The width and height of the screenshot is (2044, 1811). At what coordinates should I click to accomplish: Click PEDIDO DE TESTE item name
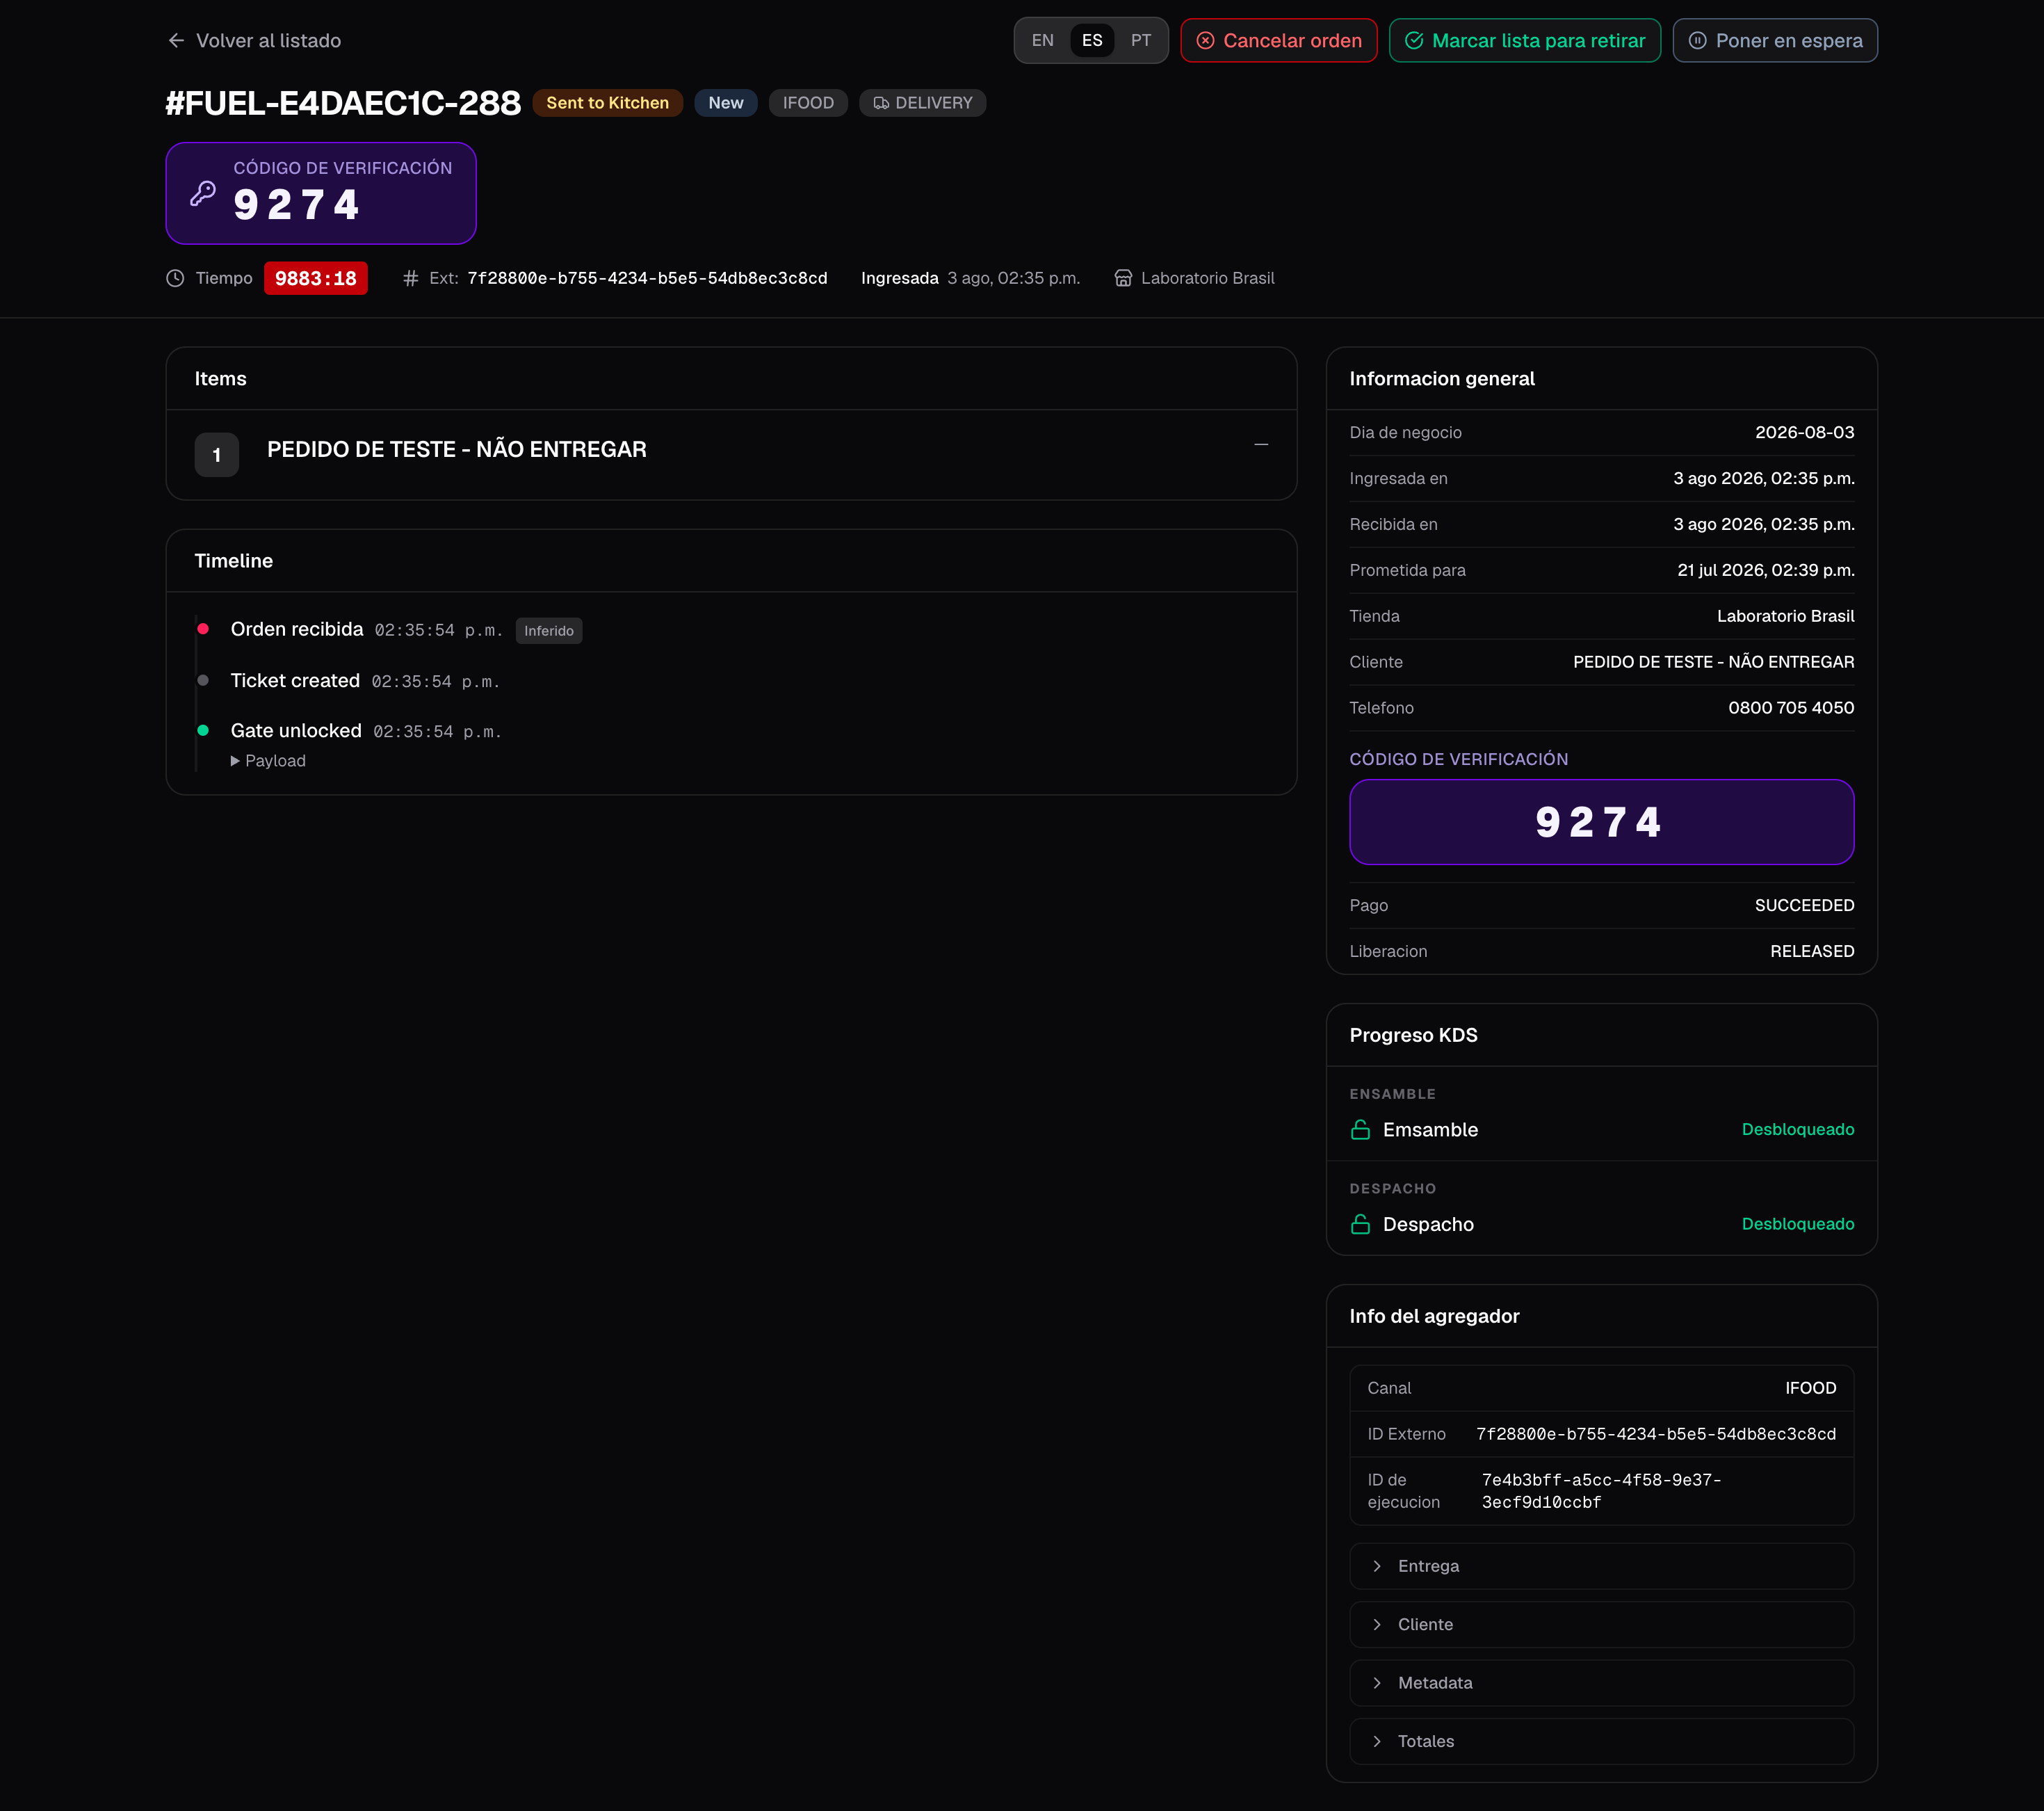[457, 449]
